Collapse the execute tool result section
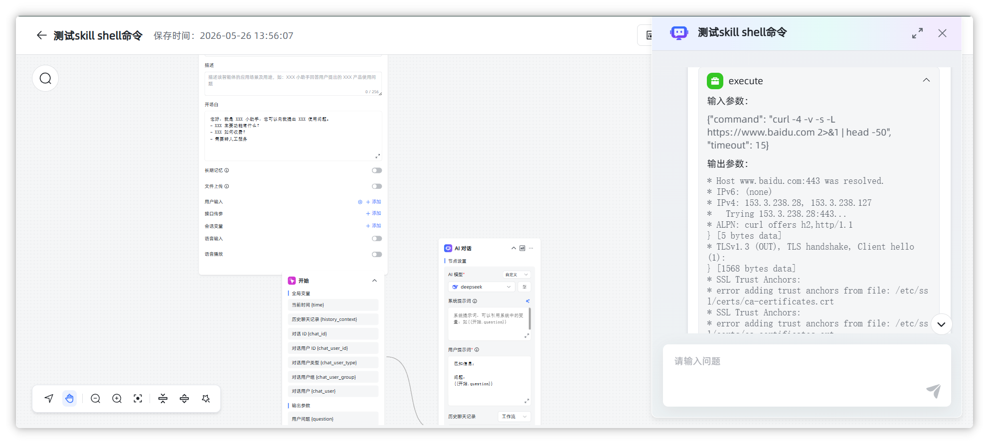Screen dimensions: 989x444 pyautogui.click(x=926, y=80)
